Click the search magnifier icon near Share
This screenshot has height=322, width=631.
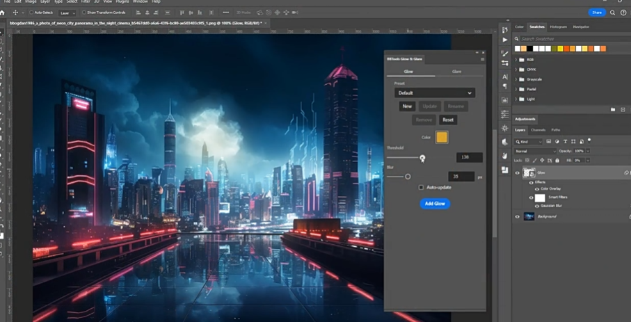click(x=612, y=13)
